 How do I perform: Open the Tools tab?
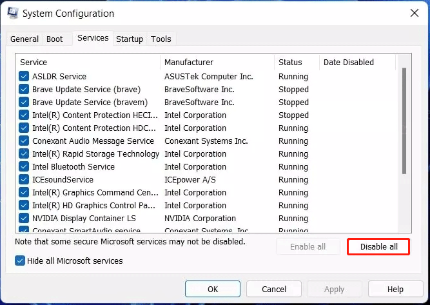161,39
